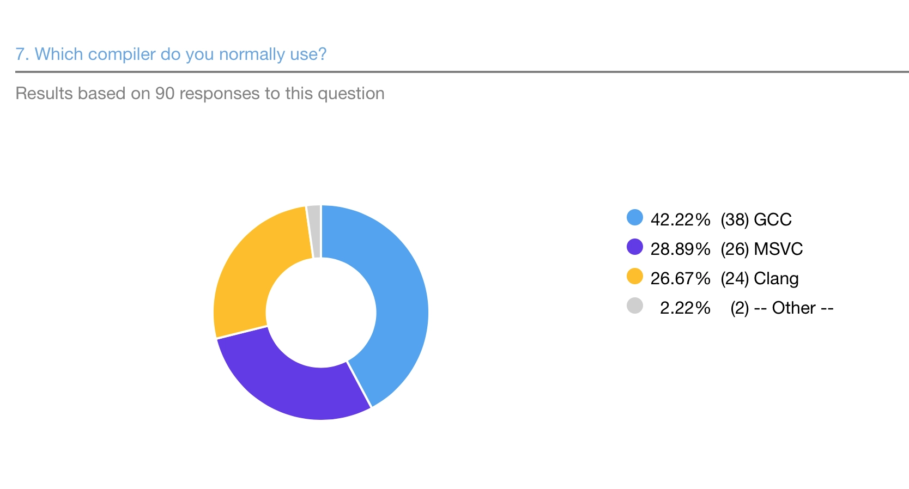Click the (38) response count
909x489 pixels.
click(735, 219)
